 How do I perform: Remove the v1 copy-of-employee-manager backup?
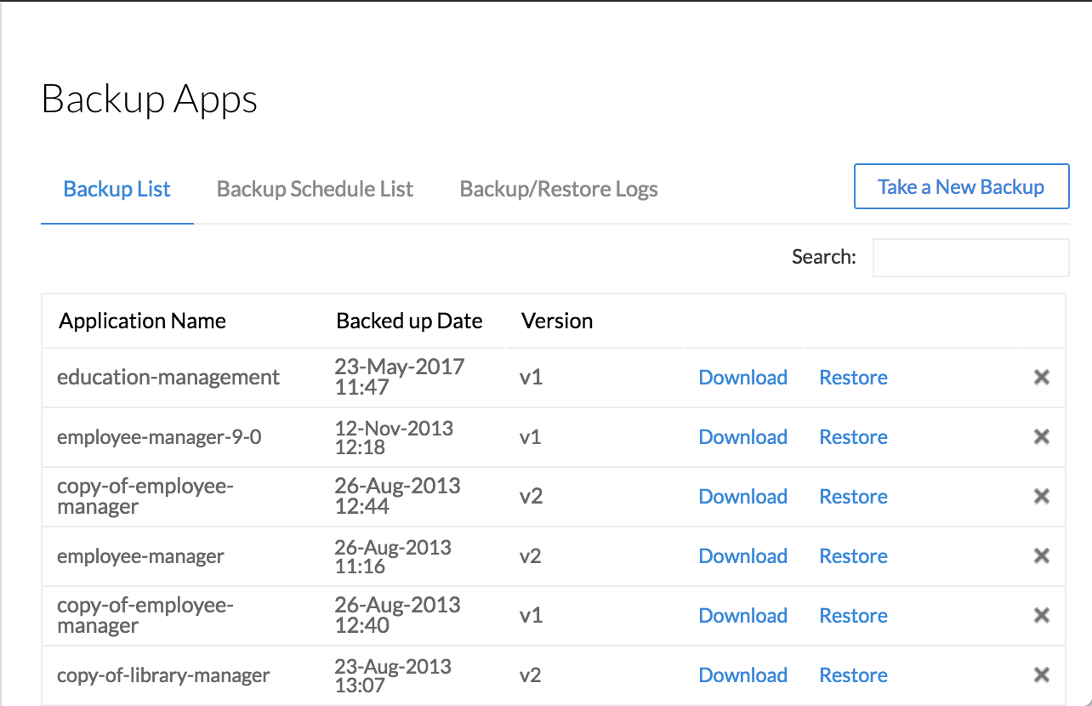(x=1041, y=615)
